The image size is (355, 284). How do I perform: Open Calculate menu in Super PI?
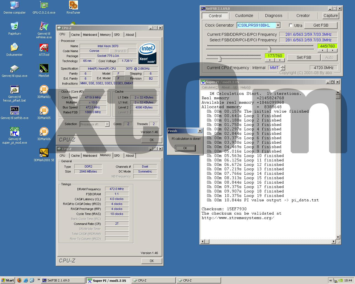(210, 87)
